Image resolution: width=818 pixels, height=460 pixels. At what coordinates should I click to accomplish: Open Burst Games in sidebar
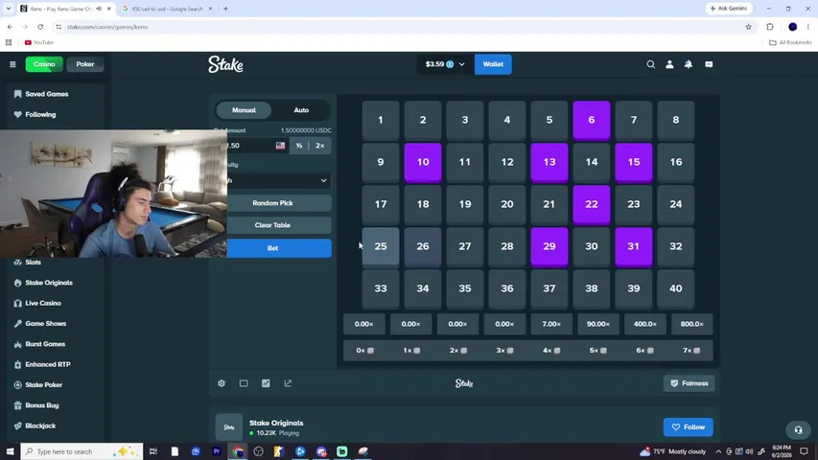45,344
